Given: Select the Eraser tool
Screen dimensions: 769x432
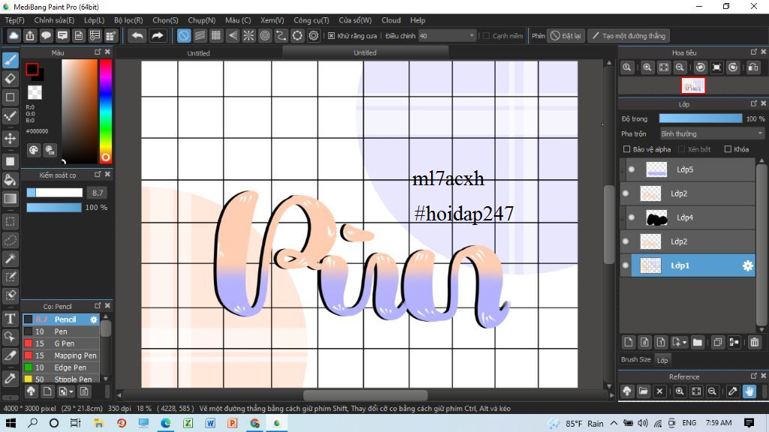Looking at the screenshot, I should point(11,78).
